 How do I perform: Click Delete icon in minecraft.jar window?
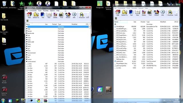[55, 15]
